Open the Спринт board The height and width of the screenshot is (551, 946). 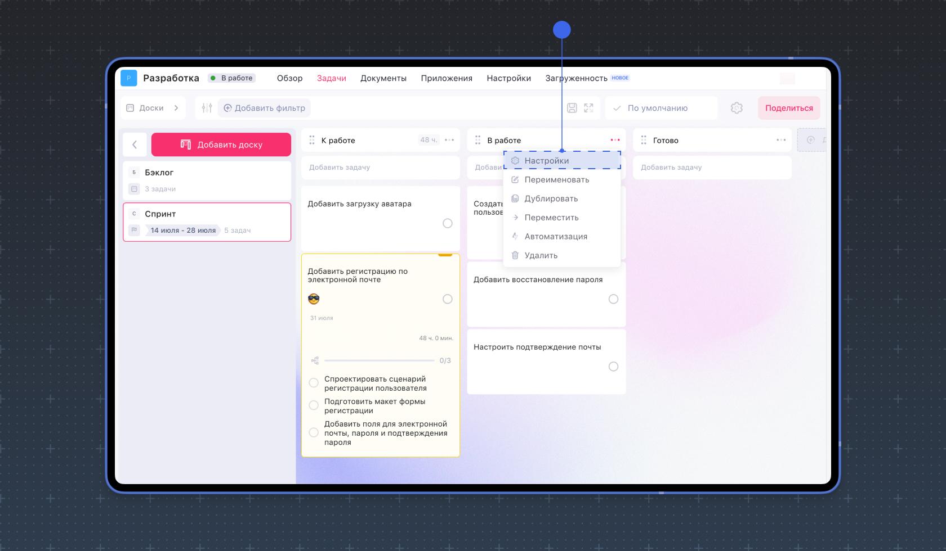[x=207, y=222]
